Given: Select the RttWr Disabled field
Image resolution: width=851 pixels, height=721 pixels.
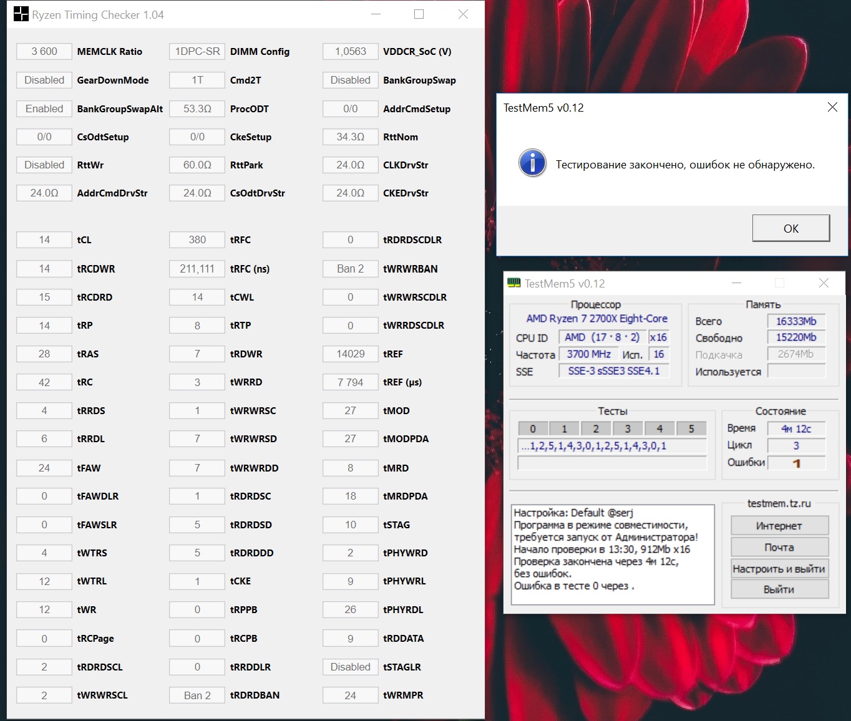Looking at the screenshot, I should point(44,165).
